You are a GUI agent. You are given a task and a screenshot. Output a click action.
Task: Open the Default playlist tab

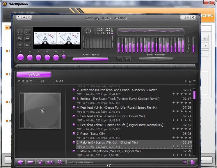click(x=34, y=75)
